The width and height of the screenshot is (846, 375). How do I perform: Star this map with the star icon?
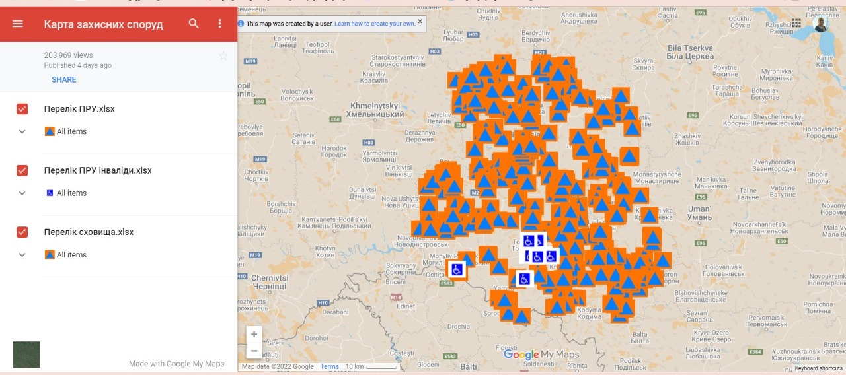pyautogui.click(x=223, y=57)
